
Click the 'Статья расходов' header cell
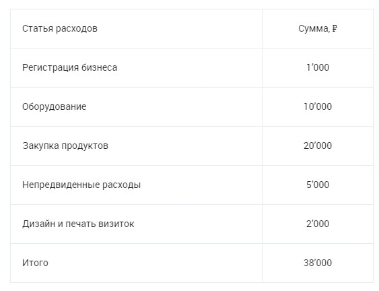pyautogui.click(x=137, y=28)
